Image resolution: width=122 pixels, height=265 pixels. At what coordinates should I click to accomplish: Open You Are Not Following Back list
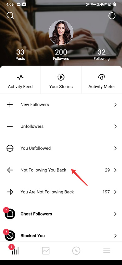coord(61,192)
